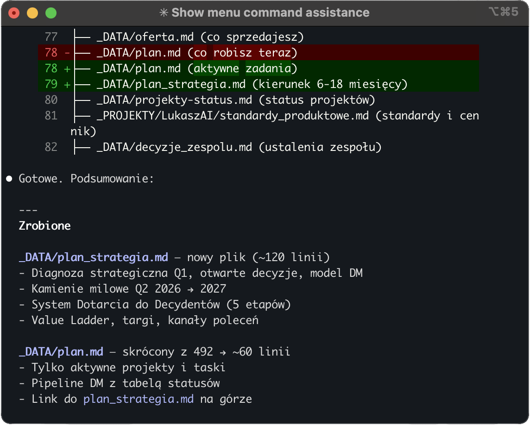Click bullet 'Diagnoza strategiczna Q1, otwarte decyzje, model DM'

pyautogui.click(x=190, y=273)
